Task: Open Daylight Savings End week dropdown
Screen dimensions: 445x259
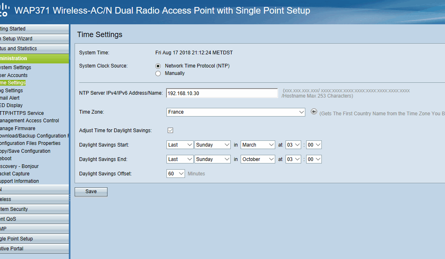Action: click(180, 159)
